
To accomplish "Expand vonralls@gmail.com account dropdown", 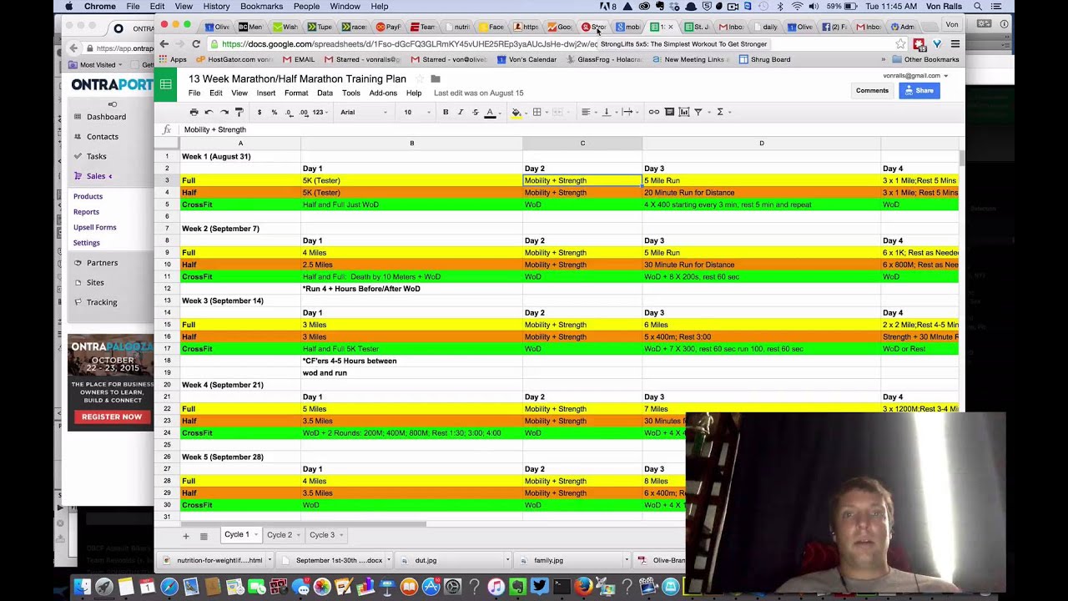I will click(x=945, y=76).
